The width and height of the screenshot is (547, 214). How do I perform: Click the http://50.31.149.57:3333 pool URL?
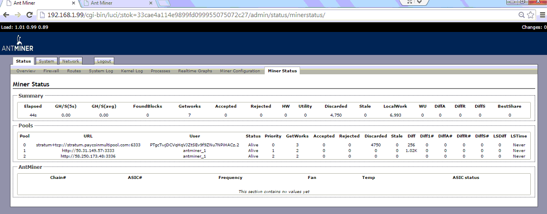tap(88, 150)
